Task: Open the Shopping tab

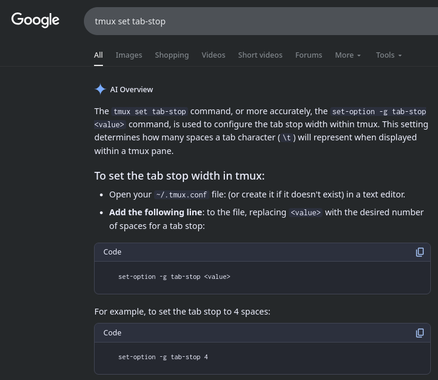Action: click(171, 55)
